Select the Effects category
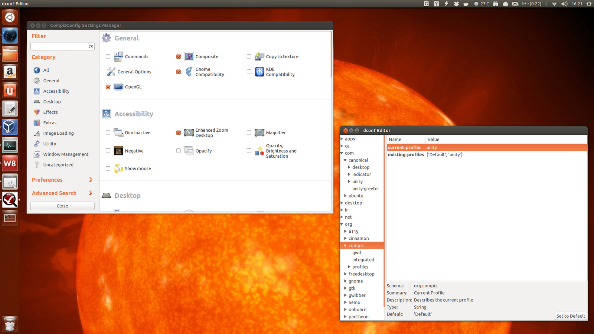 [x=50, y=112]
